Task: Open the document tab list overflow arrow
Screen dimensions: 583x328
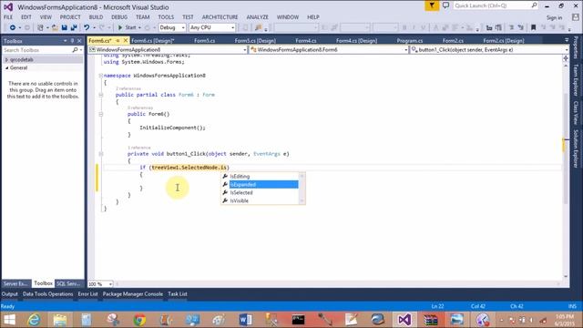Action: (567, 40)
